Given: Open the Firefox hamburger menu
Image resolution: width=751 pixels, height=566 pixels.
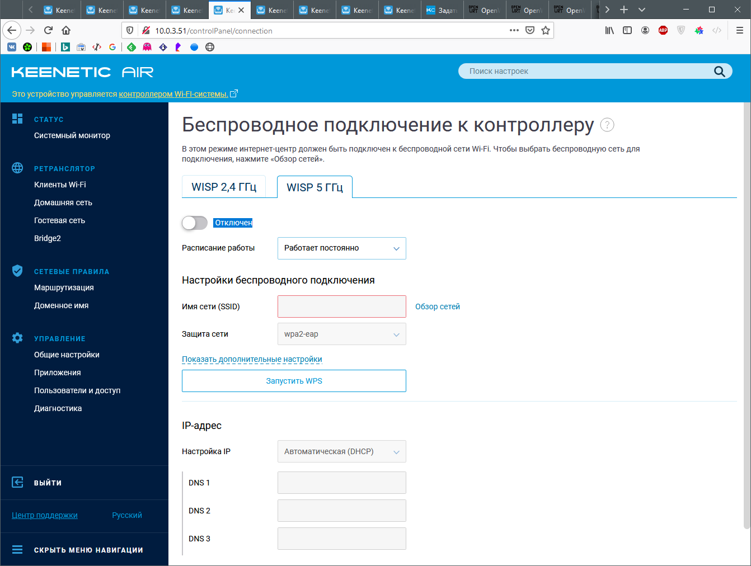Looking at the screenshot, I should tap(739, 30).
